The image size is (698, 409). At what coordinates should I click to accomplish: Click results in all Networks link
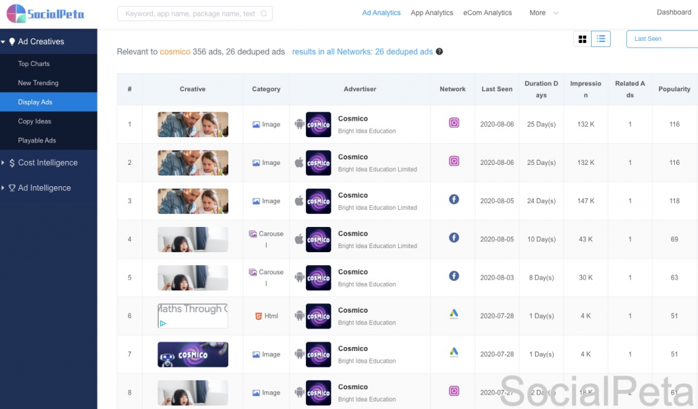point(363,52)
